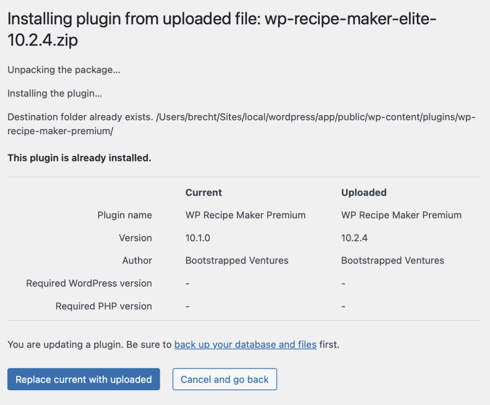Click the Unpacking the package text
The image size is (490, 405).
64,70
